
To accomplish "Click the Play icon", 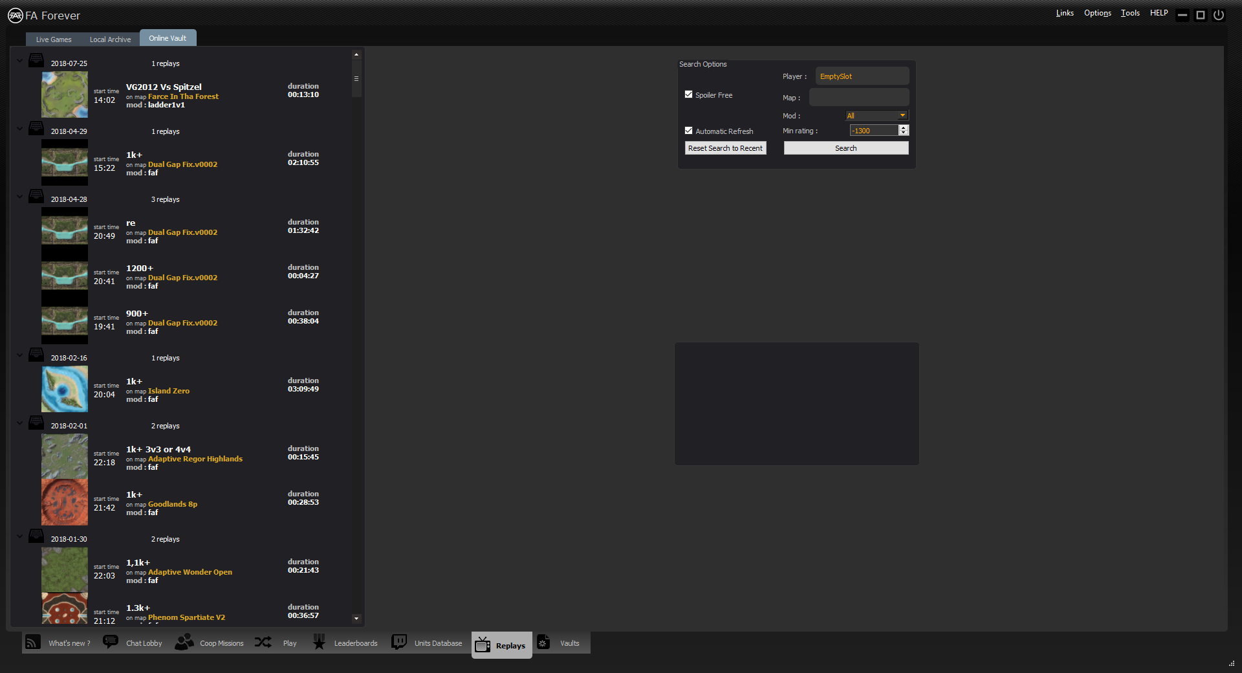I will (263, 643).
